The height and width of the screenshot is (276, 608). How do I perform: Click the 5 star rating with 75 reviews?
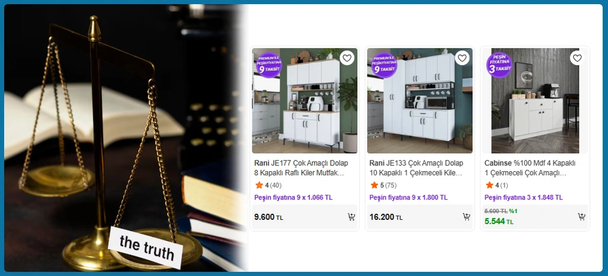click(383, 185)
